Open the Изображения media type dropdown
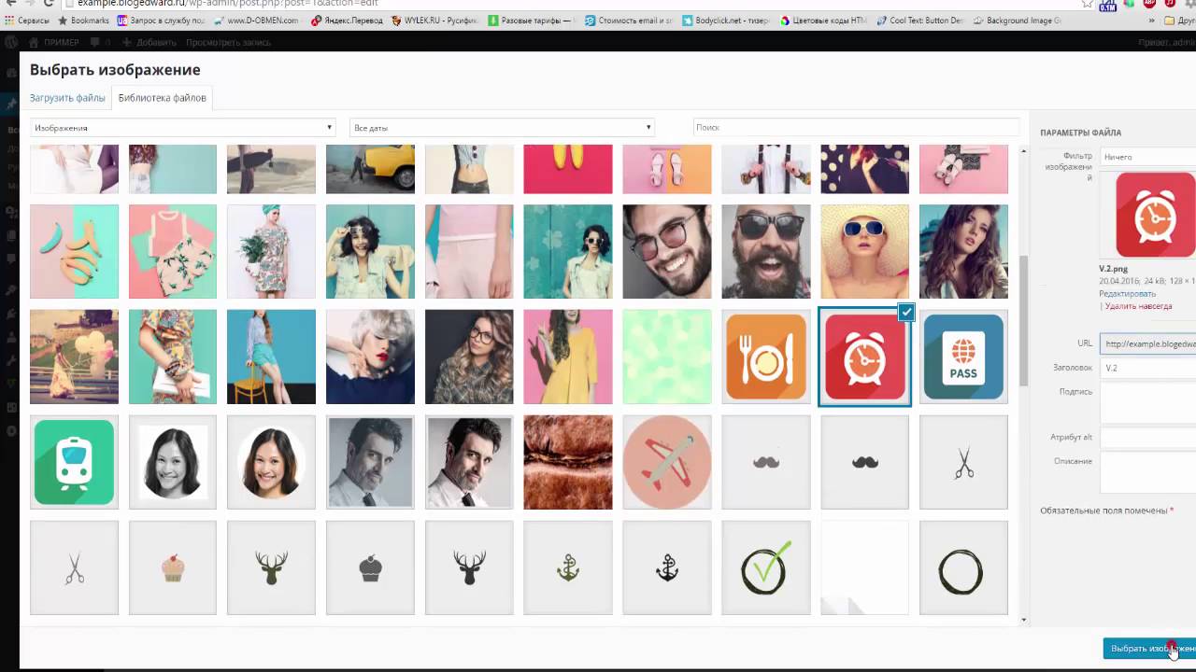This screenshot has width=1196, height=672. pyautogui.click(x=182, y=127)
